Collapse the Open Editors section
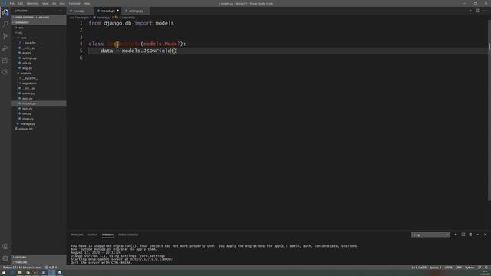Screen dimensions: 491x276 point(38,18)
